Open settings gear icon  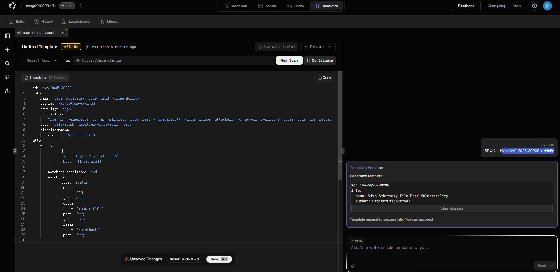(535, 6)
